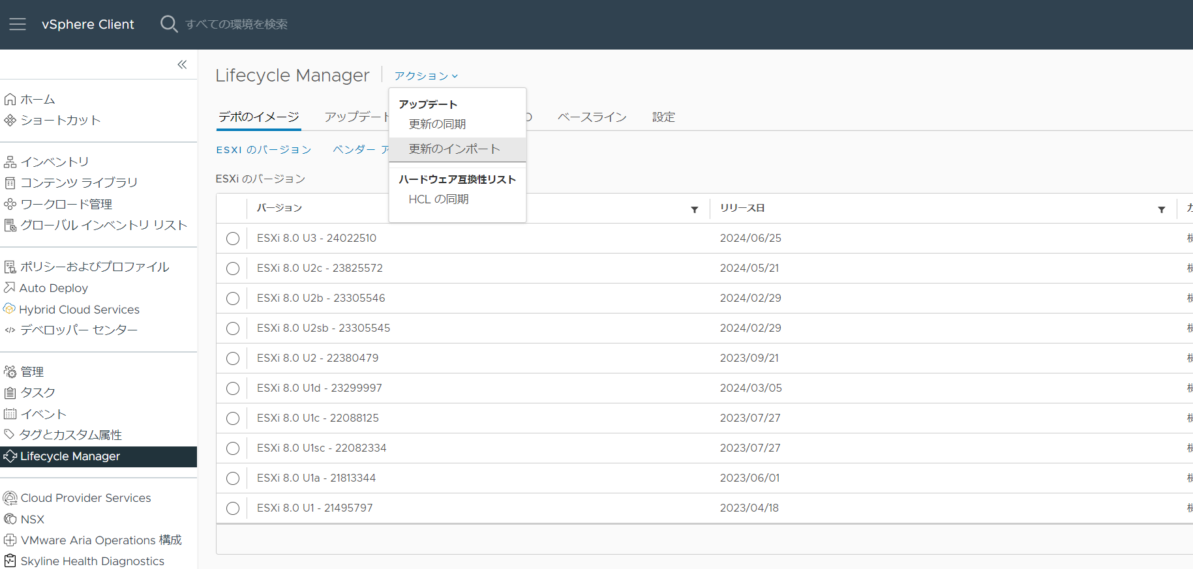This screenshot has height=569, width=1193.
Task: Select ESXi 8.0 U2sb - 23305545 radio button
Action: [233, 328]
